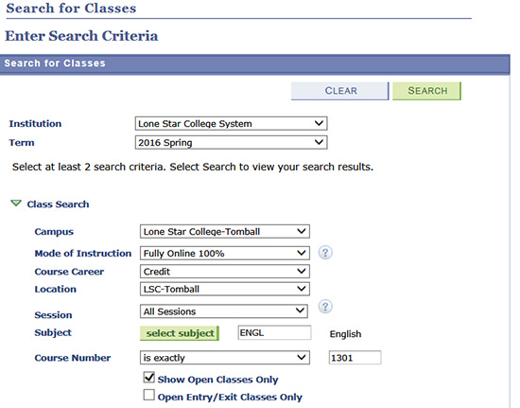
Task: Click the select subject button
Action: (180, 333)
